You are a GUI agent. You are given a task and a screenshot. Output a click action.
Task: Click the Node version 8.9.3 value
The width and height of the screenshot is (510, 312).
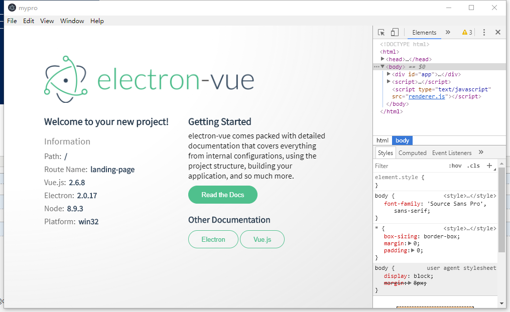pos(75,209)
